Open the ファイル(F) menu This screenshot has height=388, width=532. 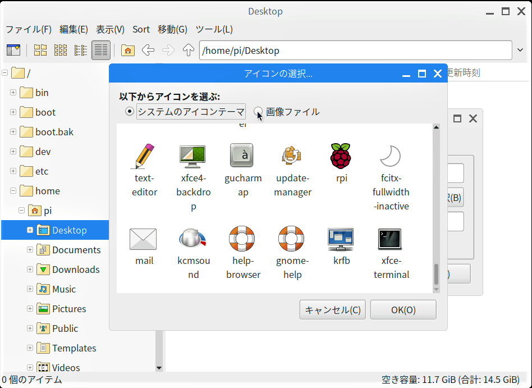click(x=28, y=29)
